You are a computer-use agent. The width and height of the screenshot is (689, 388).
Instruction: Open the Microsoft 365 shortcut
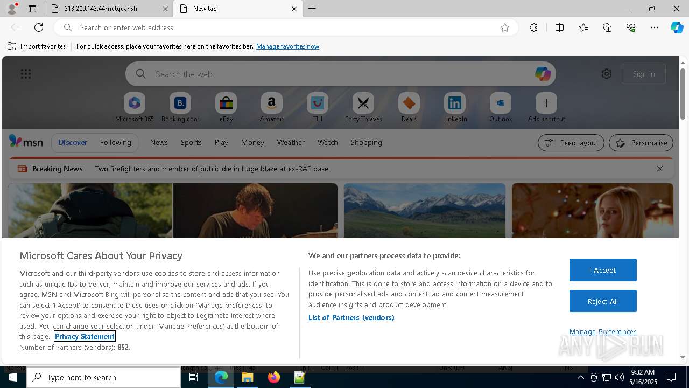[135, 103]
